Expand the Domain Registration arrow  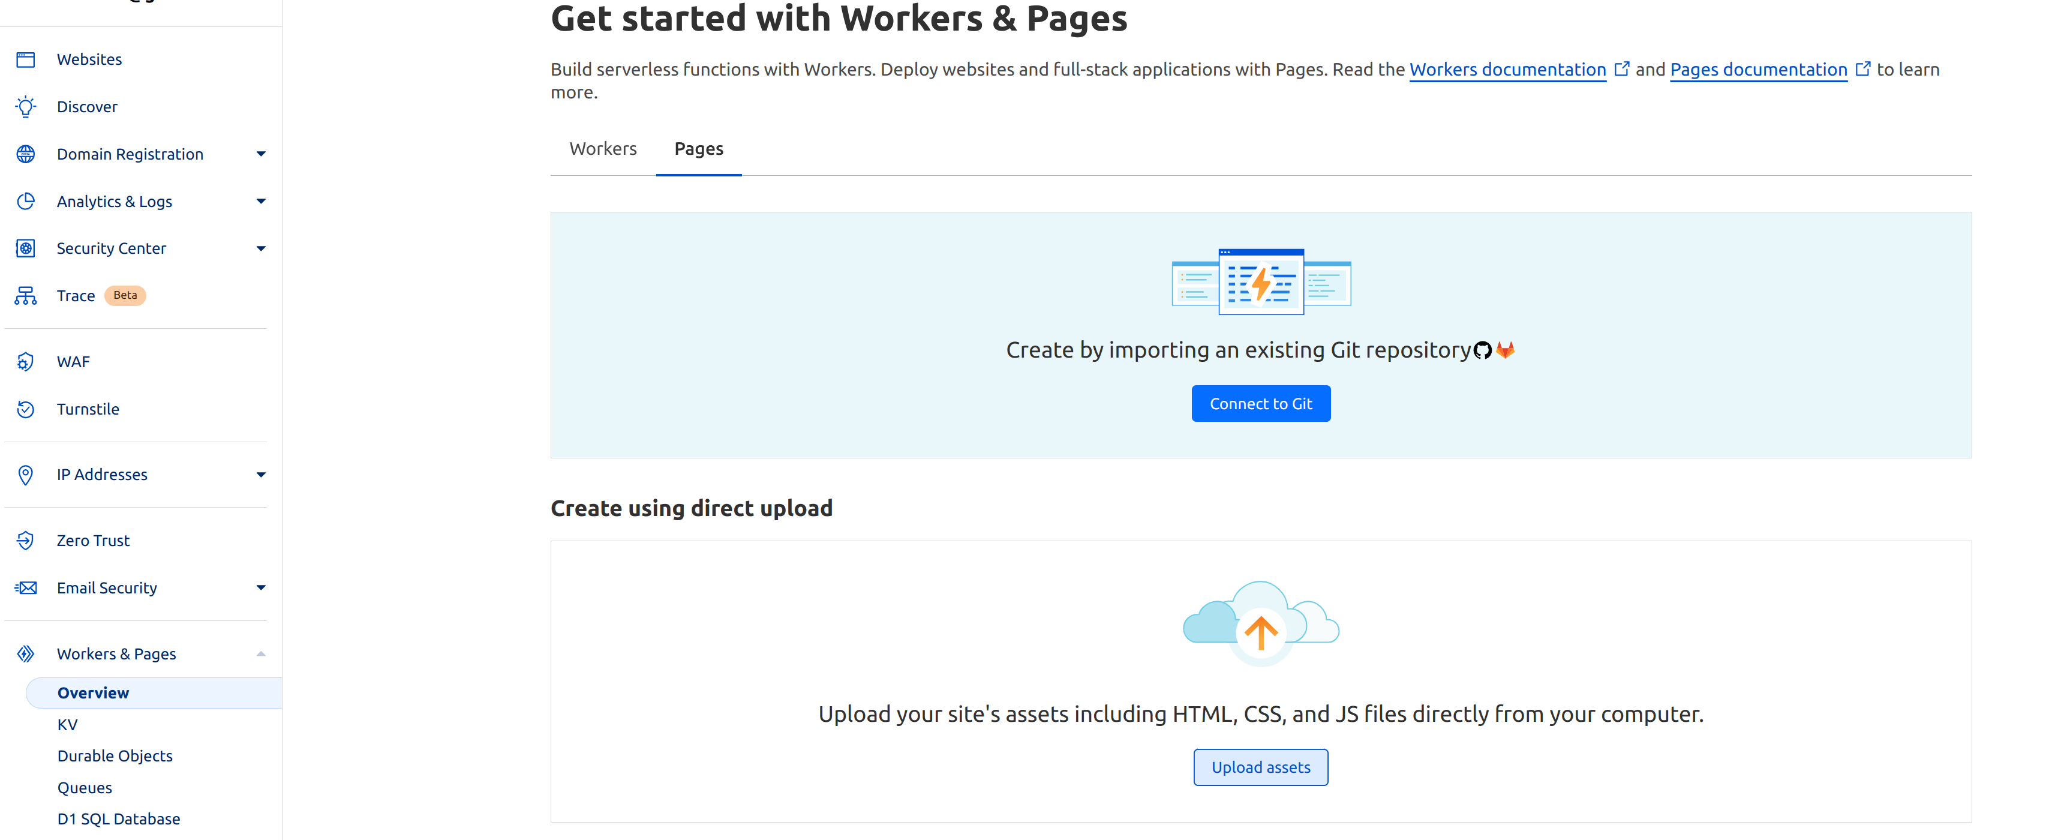(260, 154)
